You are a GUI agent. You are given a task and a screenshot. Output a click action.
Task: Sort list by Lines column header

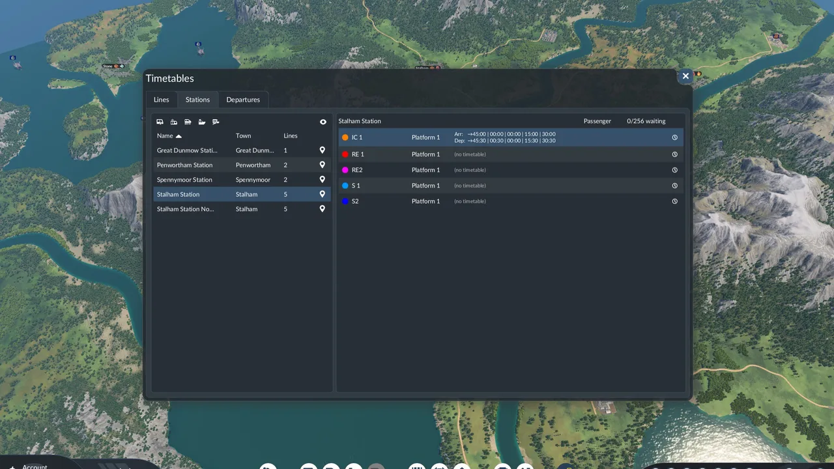[x=291, y=136]
